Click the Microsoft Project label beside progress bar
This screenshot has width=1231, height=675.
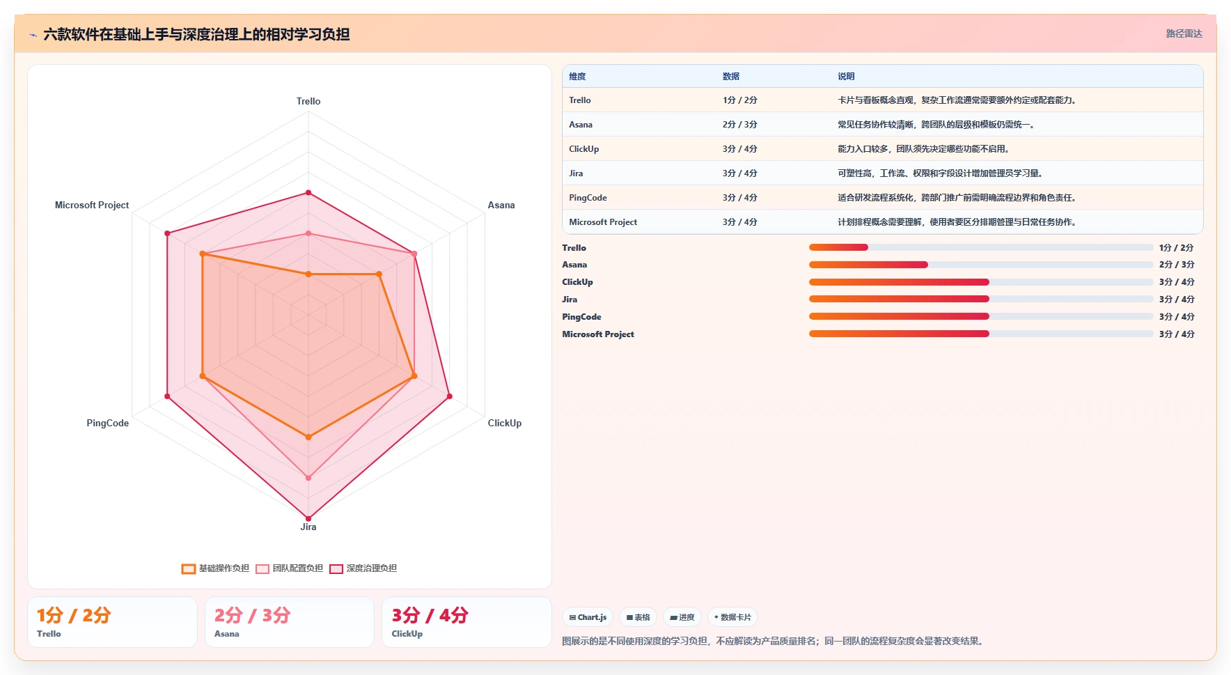tap(598, 334)
